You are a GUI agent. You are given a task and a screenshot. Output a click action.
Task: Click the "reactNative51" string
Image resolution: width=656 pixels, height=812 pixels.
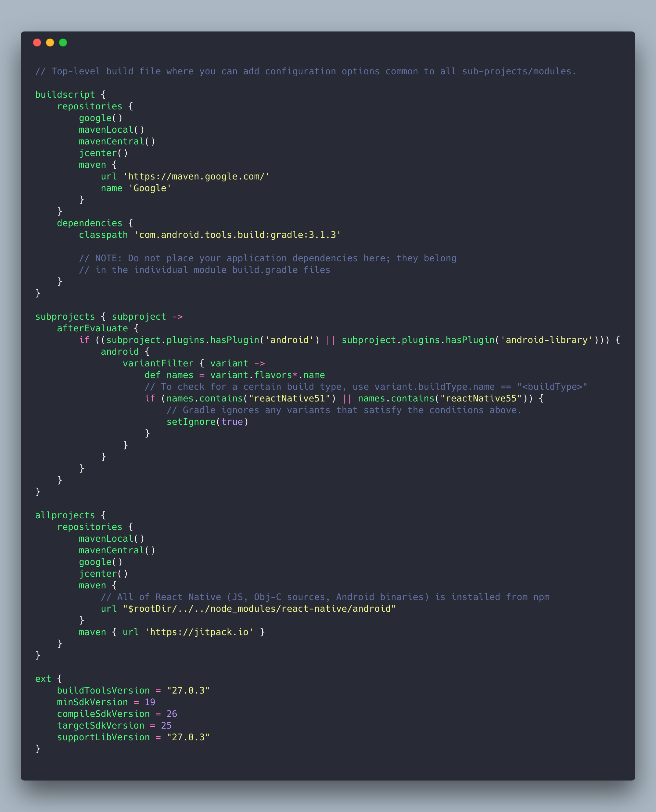289,399
